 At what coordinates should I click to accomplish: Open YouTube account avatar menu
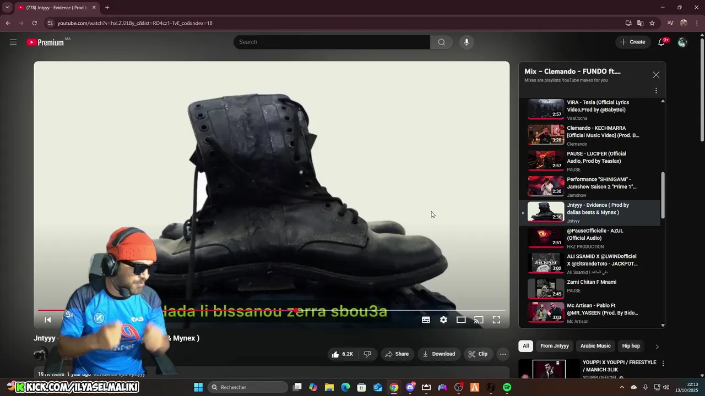682,42
